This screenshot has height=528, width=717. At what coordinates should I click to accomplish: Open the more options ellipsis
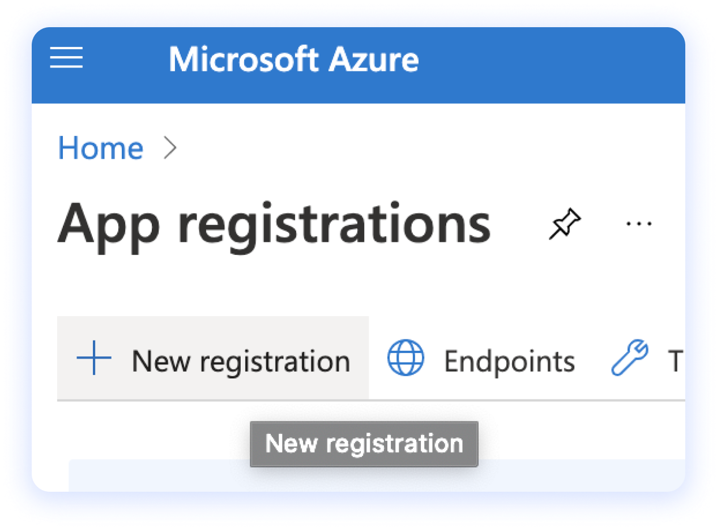[639, 223]
